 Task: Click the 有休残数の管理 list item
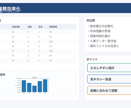tap(99, 31)
